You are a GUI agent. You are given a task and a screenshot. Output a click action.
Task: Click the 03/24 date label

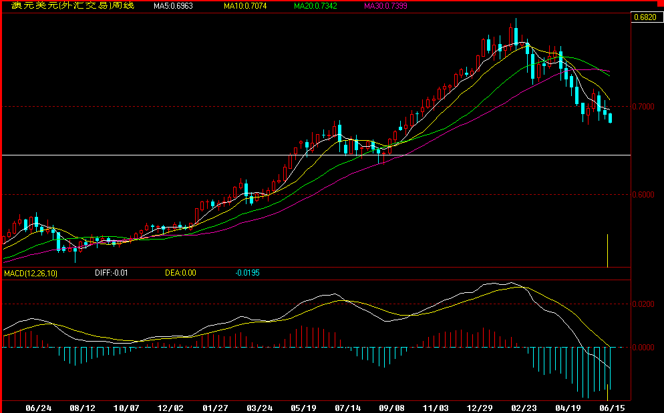(x=259, y=408)
